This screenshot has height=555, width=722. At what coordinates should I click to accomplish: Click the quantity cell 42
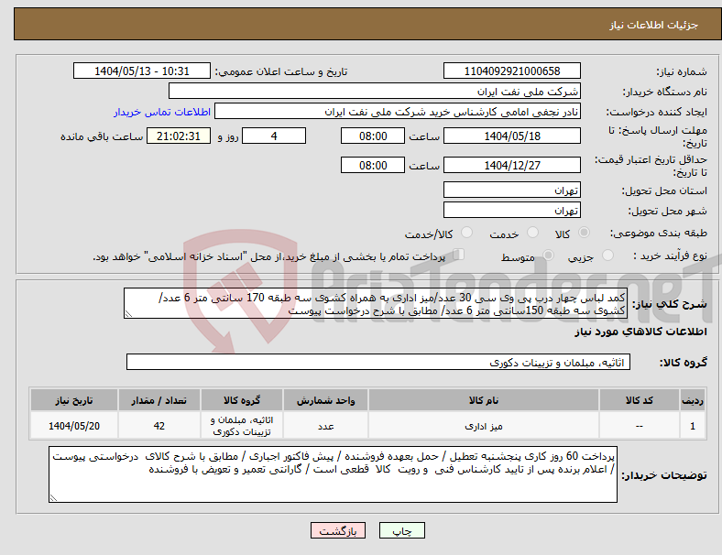click(x=159, y=426)
